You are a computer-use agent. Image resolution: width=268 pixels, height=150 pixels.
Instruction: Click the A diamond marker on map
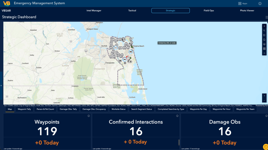click(x=131, y=62)
